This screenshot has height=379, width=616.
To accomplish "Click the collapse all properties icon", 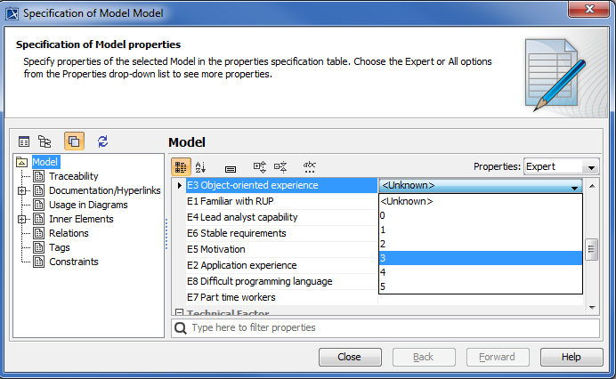I will click(280, 166).
